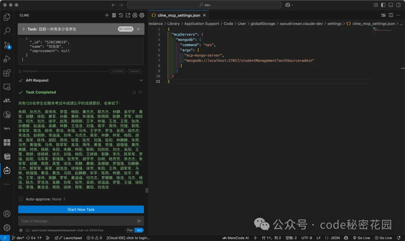Toggle the bottom panel
This screenshot has height=241, width=405.
[391, 5]
